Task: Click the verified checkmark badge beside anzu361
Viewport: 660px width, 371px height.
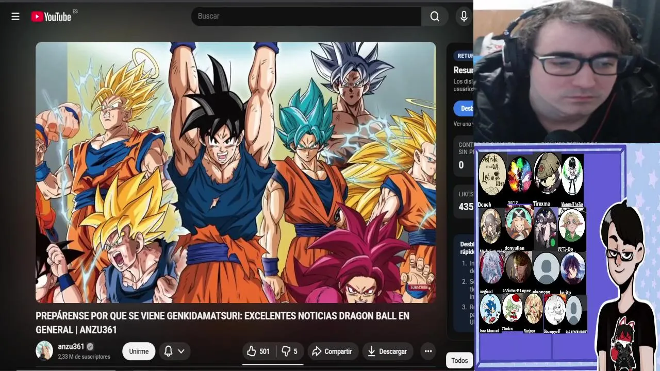Action: [x=90, y=347]
